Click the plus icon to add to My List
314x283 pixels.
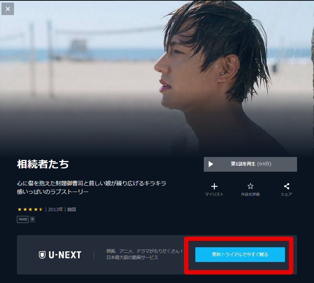coord(214,186)
